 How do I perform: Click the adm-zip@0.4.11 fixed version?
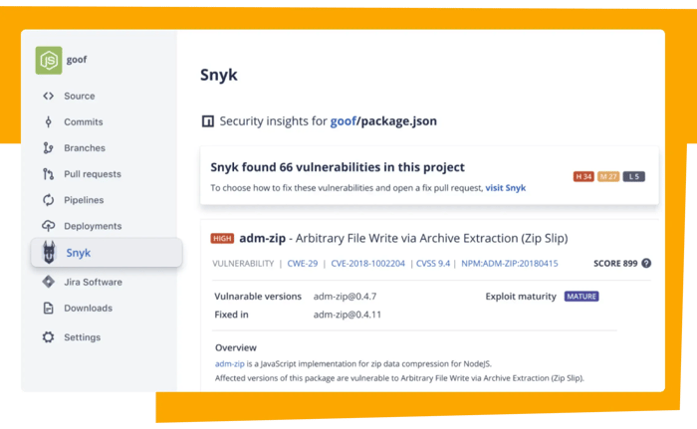click(x=348, y=315)
